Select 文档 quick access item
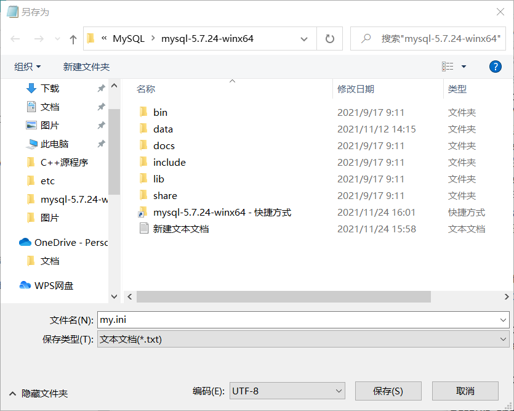The height and width of the screenshot is (411, 514). click(x=50, y=107)
